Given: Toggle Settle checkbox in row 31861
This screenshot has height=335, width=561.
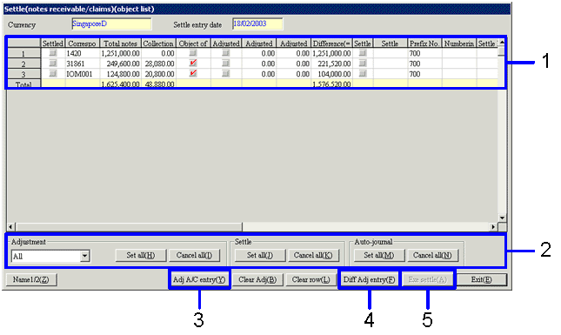Looking at the screenshot, I should 363,64.
